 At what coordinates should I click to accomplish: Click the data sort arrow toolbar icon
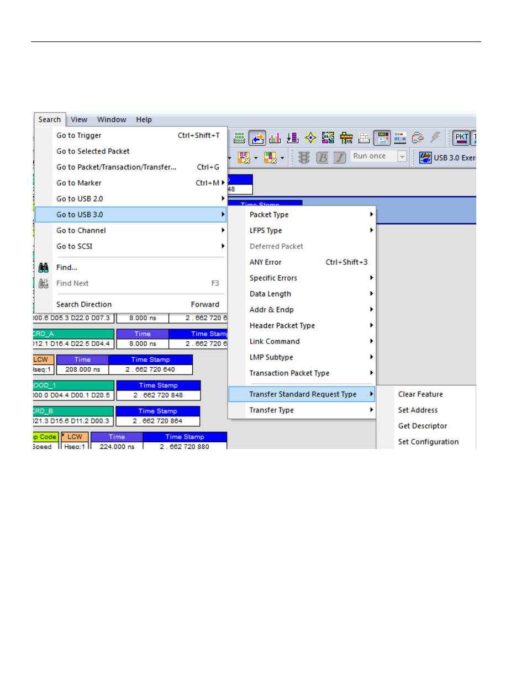[293, 138]
